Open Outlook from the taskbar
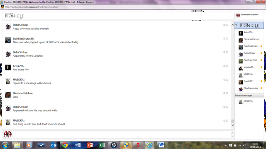266x149 pixels. pos(54,145)
